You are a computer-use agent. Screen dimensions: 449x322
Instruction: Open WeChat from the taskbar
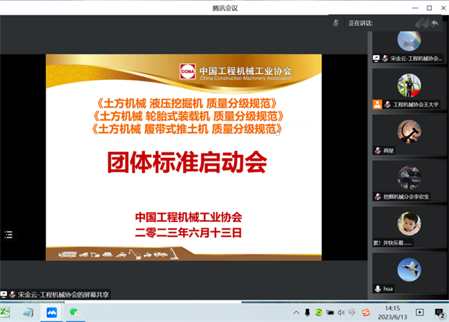[75, 312]
